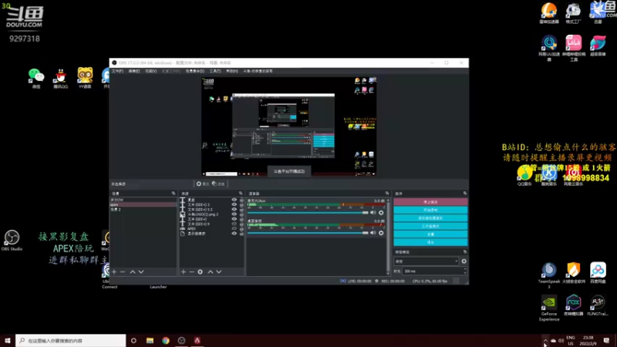Image resolution: width=617 pixels, height=347 pixels.
Task: Open 帮助(H) menu in OBS
Action: [232, 71]
